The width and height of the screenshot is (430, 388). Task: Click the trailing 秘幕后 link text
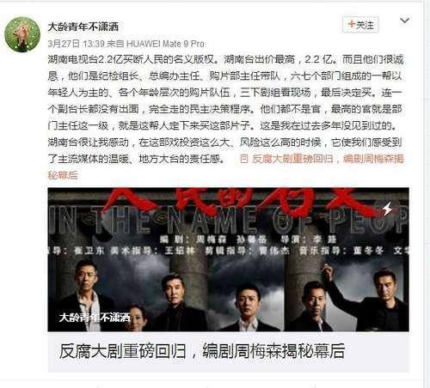tap(63, 175)
